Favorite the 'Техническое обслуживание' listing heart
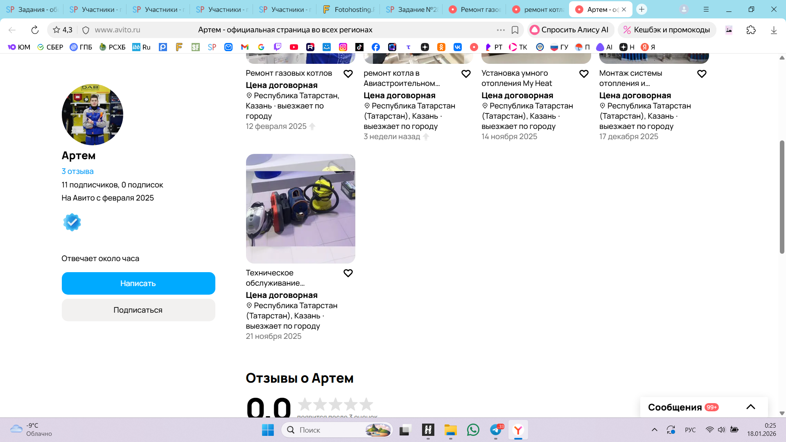 (348, 273)
